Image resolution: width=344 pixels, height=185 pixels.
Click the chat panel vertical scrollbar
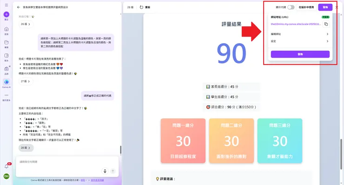coord(120,150)
